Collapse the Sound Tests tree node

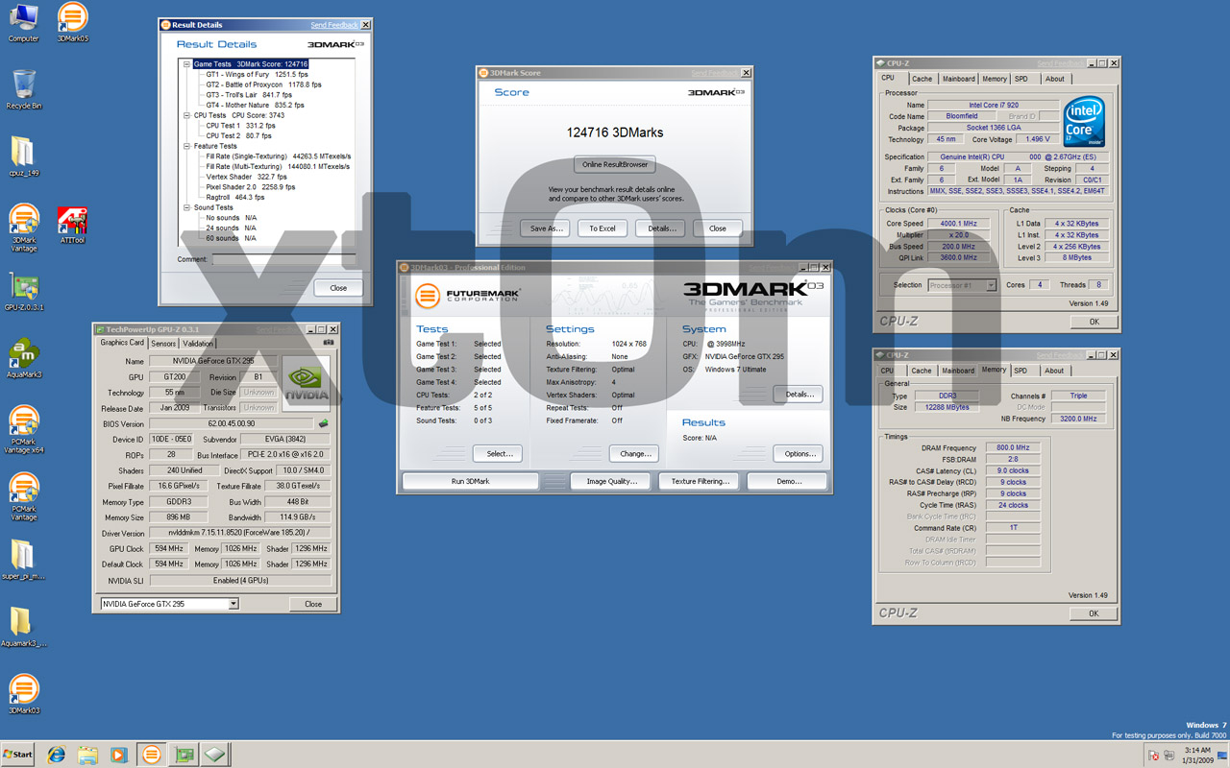[187, 207]
